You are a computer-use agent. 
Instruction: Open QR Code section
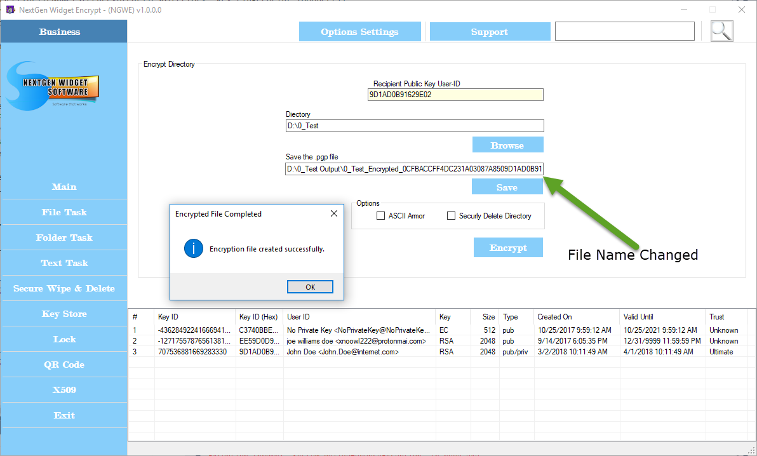coord(64,365)
